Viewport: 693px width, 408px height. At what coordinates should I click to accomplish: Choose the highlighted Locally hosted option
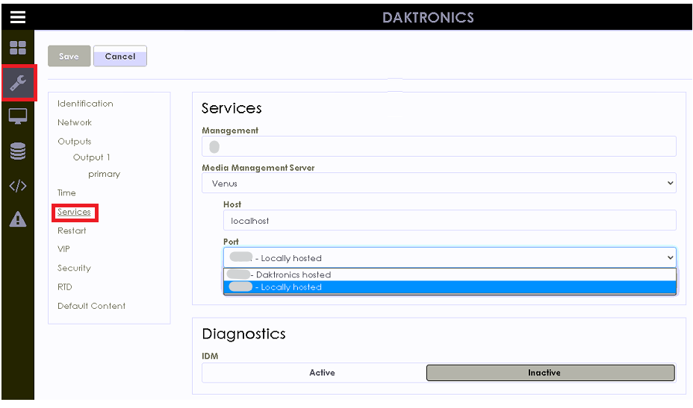click(x=449, y=287)
